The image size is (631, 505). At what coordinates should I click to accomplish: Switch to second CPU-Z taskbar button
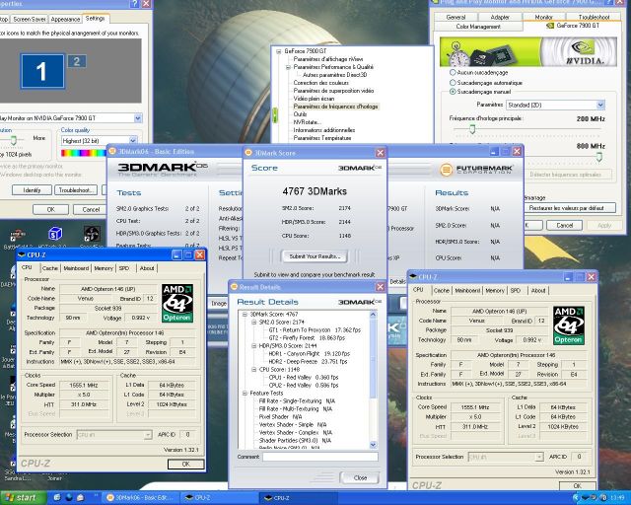point(298,498)
